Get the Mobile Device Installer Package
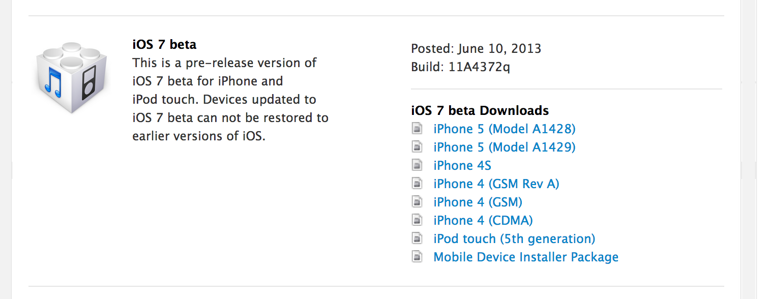This screenshot has height=299, width=770. (x=526, y=257)
